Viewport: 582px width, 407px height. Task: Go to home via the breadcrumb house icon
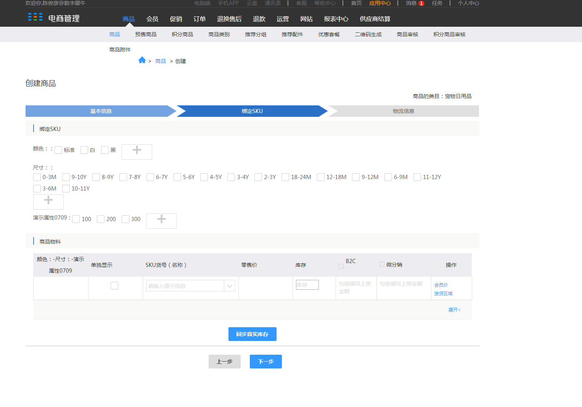point(142,60)
